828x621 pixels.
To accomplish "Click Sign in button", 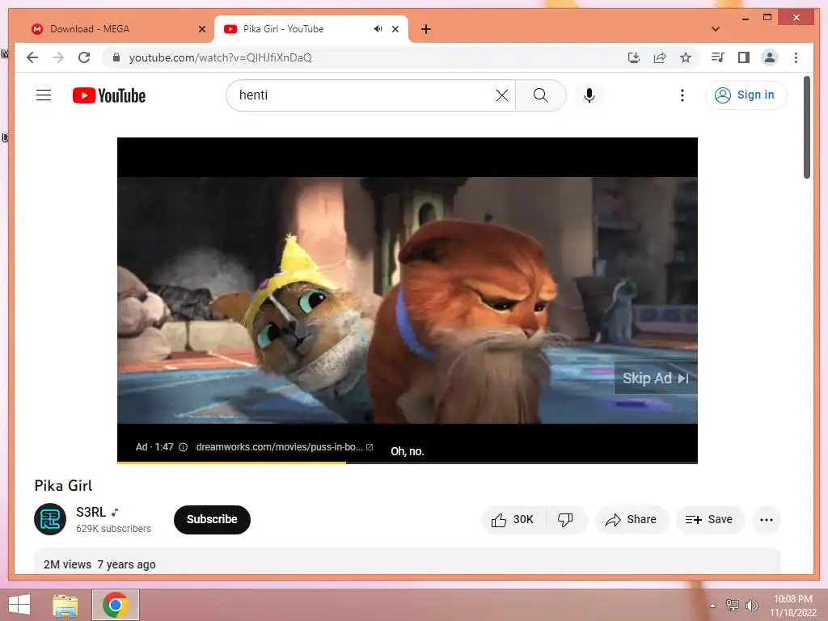I will click(x=746, y=95).
